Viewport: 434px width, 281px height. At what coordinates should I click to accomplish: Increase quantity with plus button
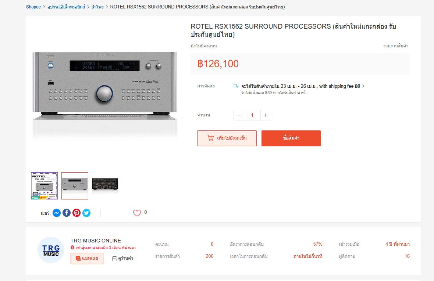(266, 115)
